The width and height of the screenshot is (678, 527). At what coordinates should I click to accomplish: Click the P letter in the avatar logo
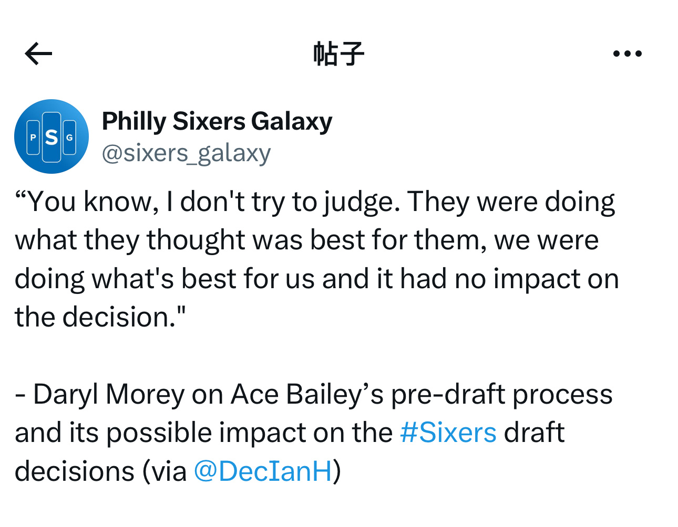coord(33,138)
